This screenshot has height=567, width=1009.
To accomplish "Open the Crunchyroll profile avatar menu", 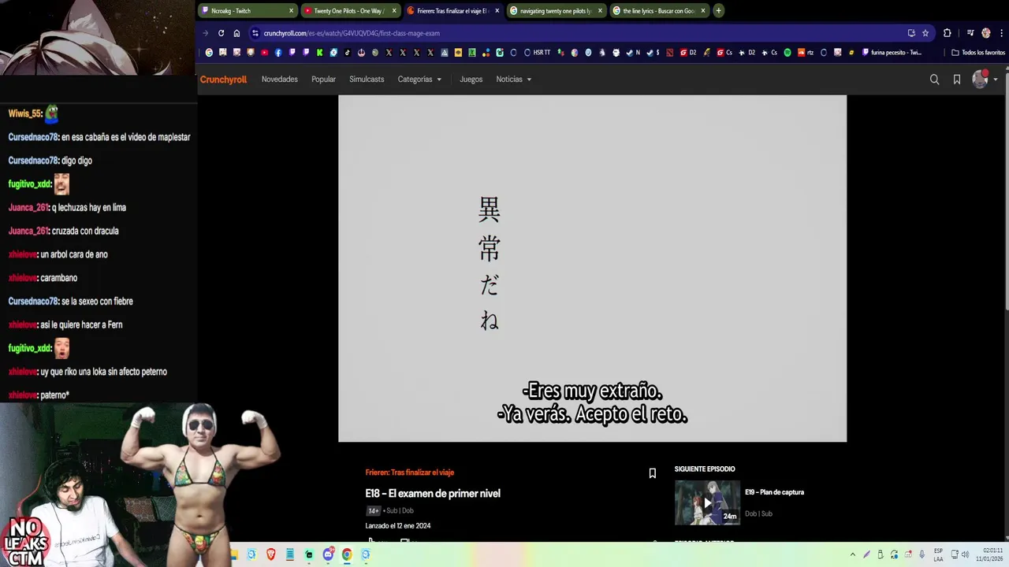I will [x=985, y=79].
